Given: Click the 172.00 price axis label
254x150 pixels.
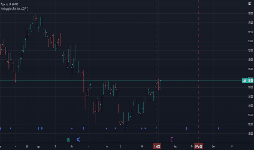Looking at the screenshot, I should click(250, 32).
